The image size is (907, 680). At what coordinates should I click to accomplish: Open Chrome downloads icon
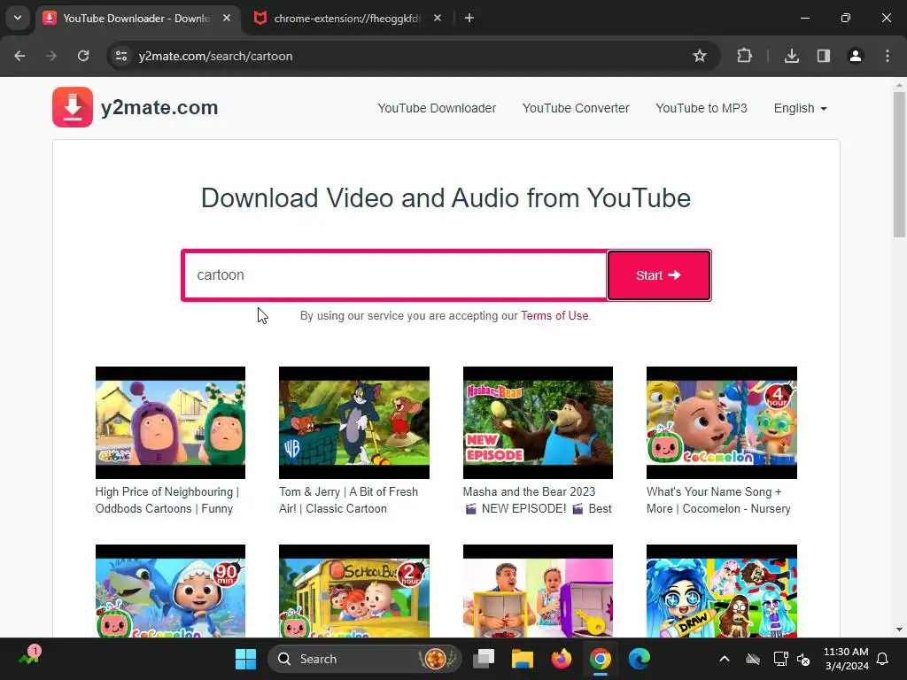[x=791, y=56]
